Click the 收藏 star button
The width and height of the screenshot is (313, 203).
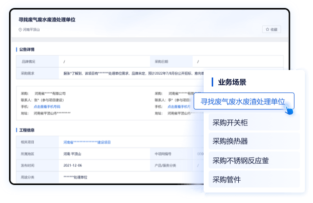tap(271, 29)
